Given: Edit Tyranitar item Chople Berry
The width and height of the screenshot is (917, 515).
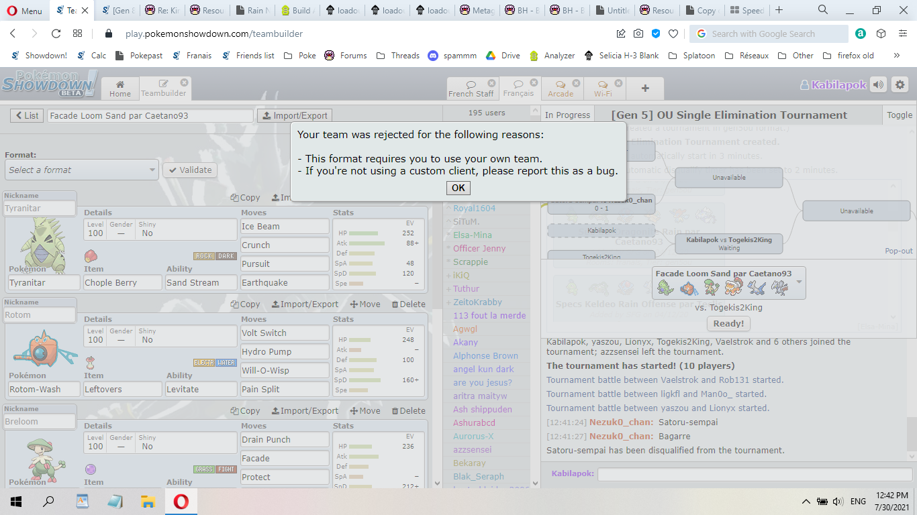Looking at the screenshot, I should [123, 282].
